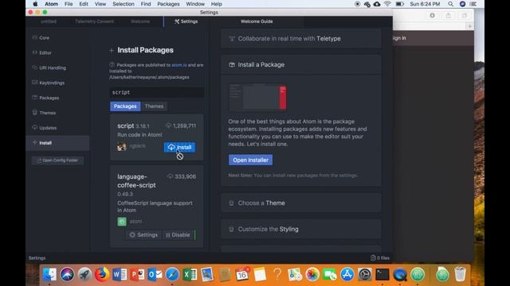This screenshot has height=286, width=510.
Task: Open the Find menu
Action: click(x=146, y=4)
